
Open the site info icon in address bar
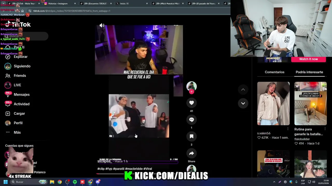(x=30, y=11)
